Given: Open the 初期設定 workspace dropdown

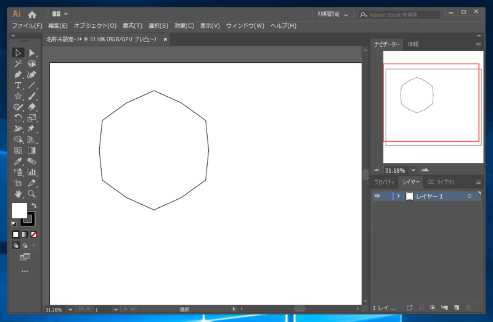Looking at the screenshot, I should pyautogui.click(x=332, y=14).
